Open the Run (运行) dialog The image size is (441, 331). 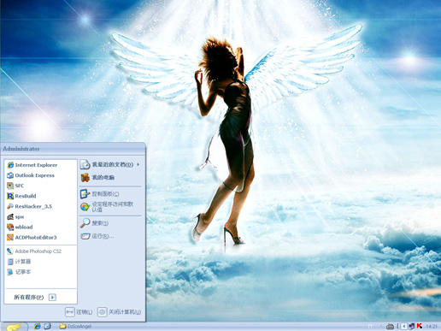[x=110, y=236]
